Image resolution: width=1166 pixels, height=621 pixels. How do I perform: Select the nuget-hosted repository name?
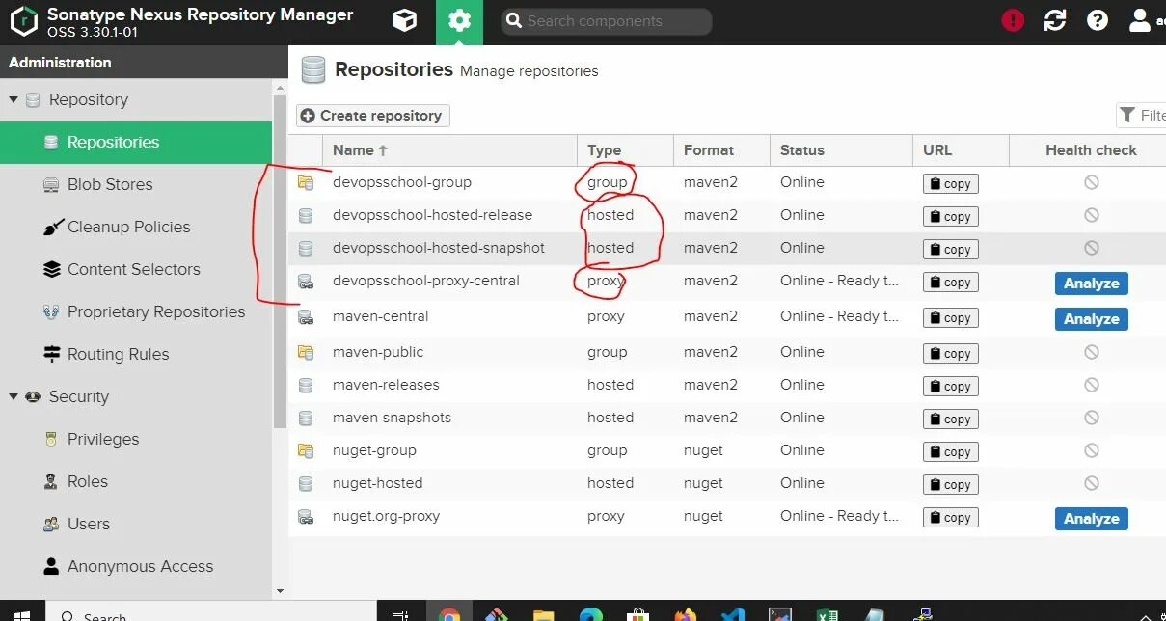tap(377, 483)
